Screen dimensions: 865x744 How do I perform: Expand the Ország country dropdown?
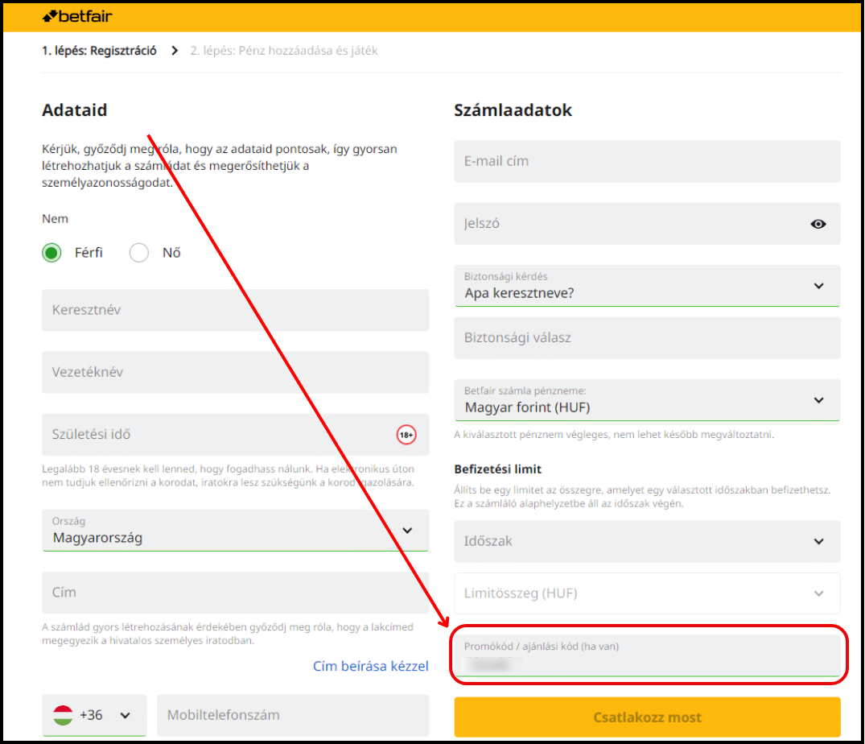406,531
